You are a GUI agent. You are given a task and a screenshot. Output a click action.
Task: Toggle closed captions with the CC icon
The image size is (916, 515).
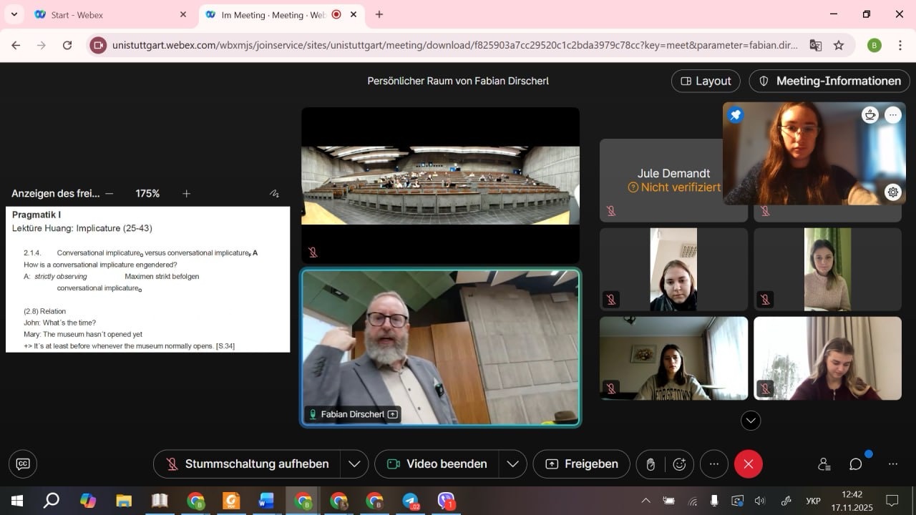[23, 463]
